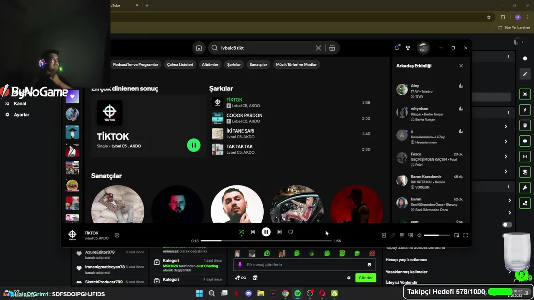Screen dimensions: 534x300
Task: Open Kanal in Kick left menu
Action: [x=20, y=103]
